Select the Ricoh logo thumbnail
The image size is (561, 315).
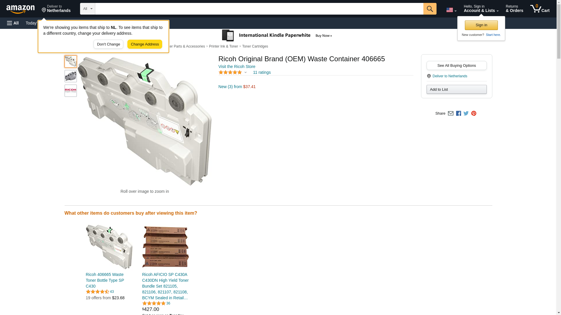pyautogui.click(x=71, y=91)
